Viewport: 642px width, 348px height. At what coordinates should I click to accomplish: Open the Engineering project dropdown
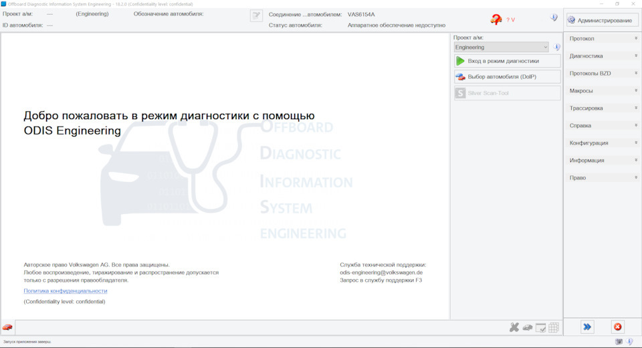pyautogui.click(x=501, y=47)
